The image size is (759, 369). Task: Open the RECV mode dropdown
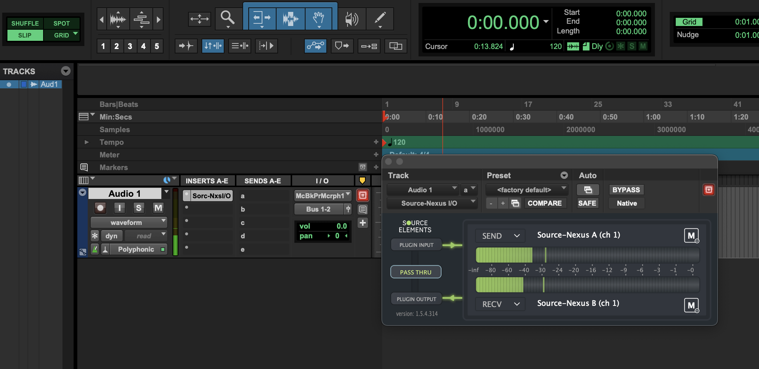tap(500, 304)
